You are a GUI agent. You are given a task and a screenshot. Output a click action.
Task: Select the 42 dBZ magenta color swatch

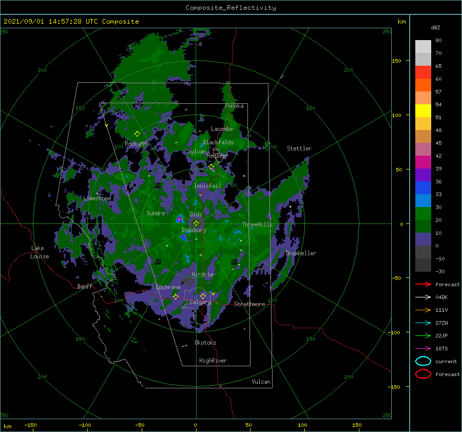pos(423,162)
